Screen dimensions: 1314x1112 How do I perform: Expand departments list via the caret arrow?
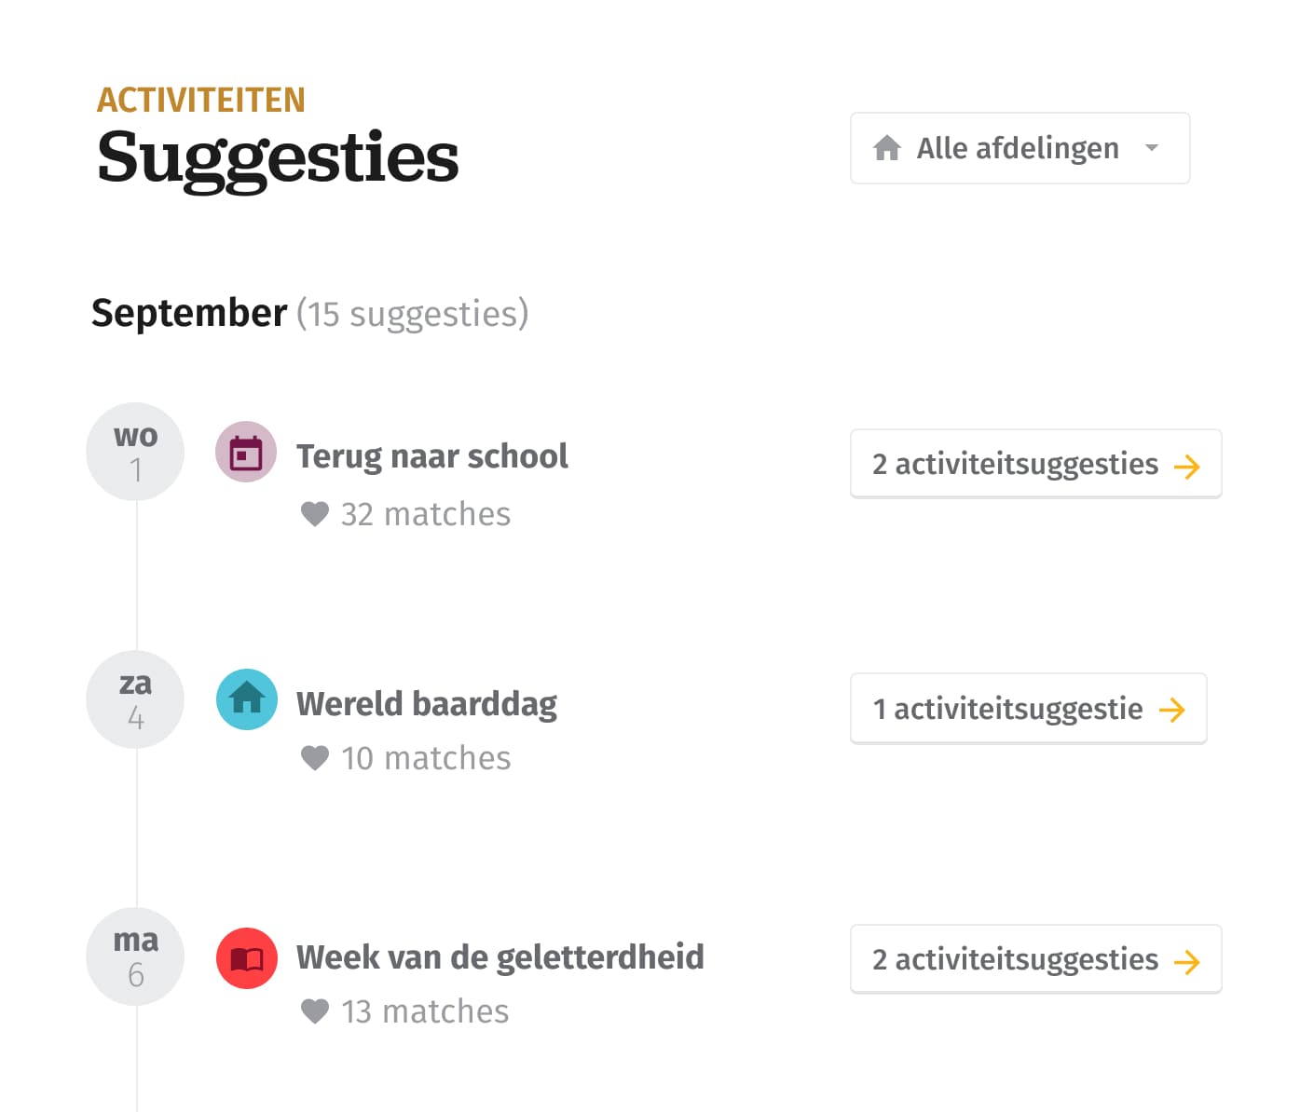1152,148
